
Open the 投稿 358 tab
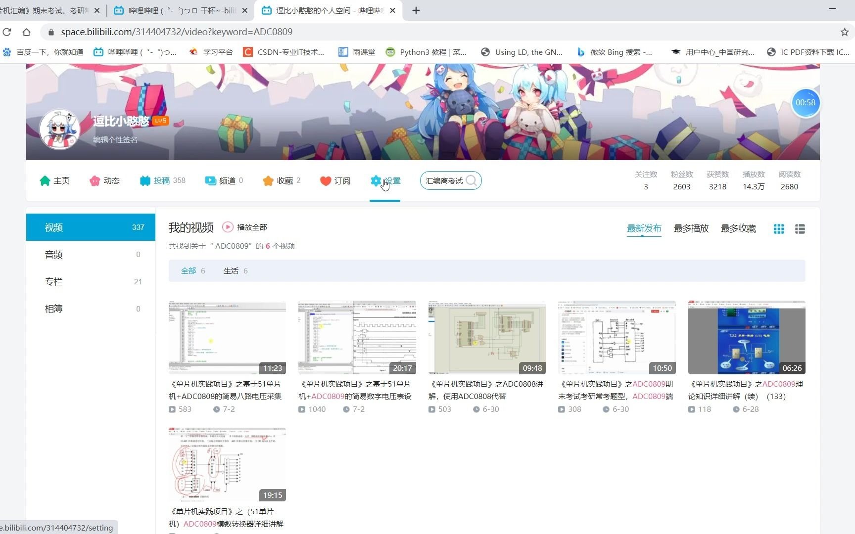coord(162,181)
